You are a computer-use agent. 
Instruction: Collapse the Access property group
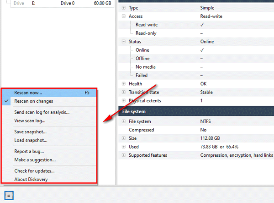point(124,16)
